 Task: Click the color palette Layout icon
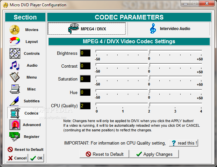coord(15,41)
